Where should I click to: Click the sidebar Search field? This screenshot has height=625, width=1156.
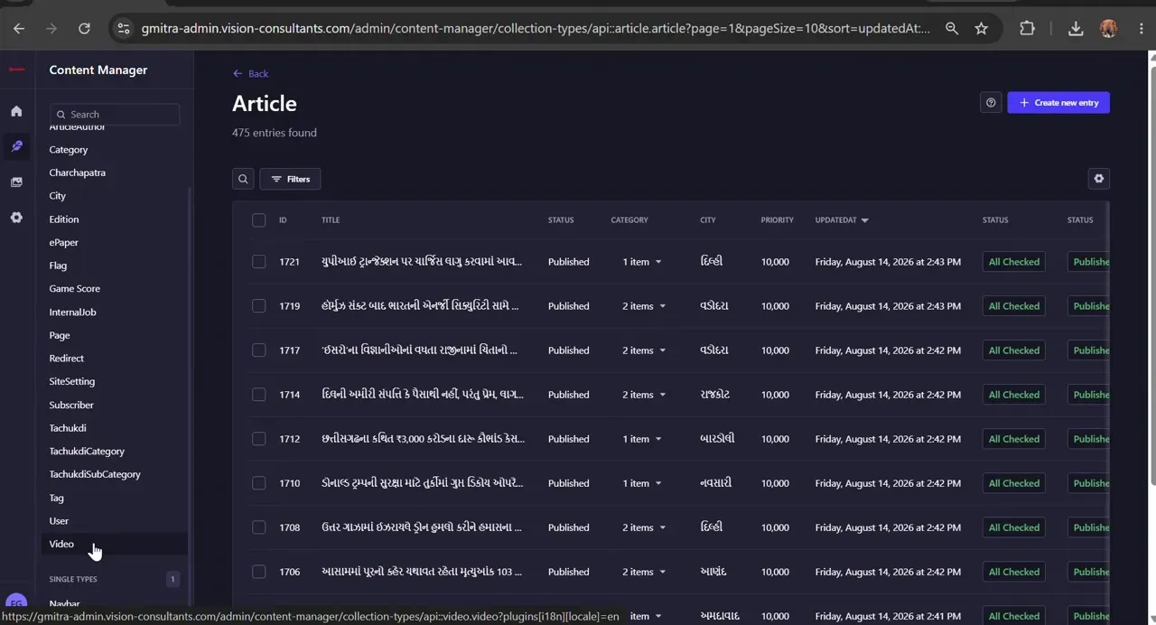(115, 115)
